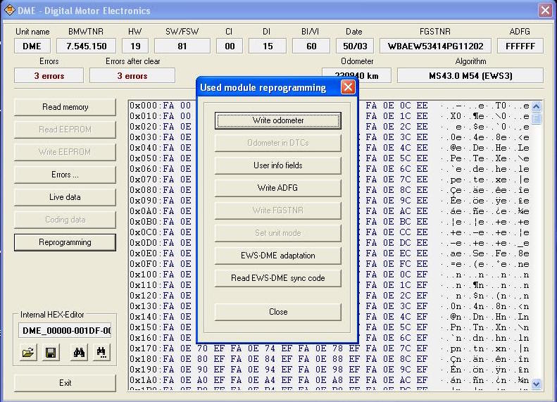Click hex address 0x000 in the dump
The height and width of the screenshot is (402, 557).
(x=143, y=106)
